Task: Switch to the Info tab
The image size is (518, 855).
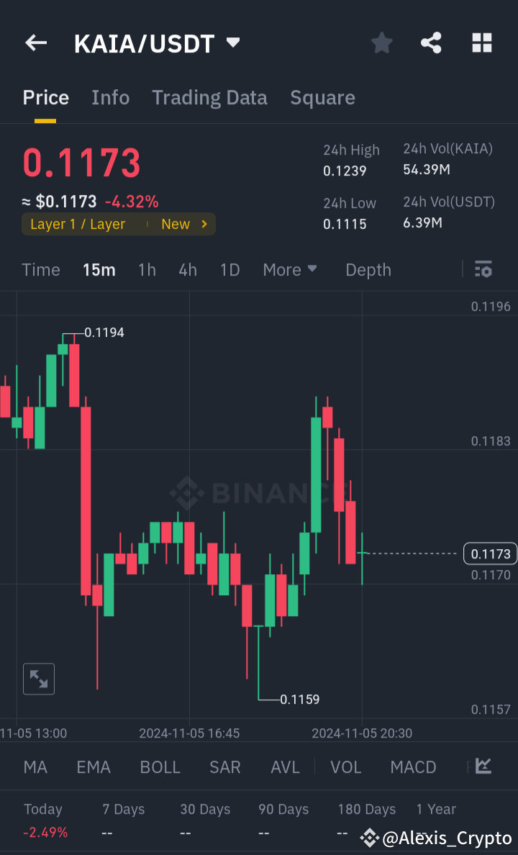Action: (x=110, y=97)
